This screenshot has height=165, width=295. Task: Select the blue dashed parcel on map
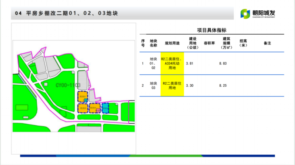coord(105,108)
